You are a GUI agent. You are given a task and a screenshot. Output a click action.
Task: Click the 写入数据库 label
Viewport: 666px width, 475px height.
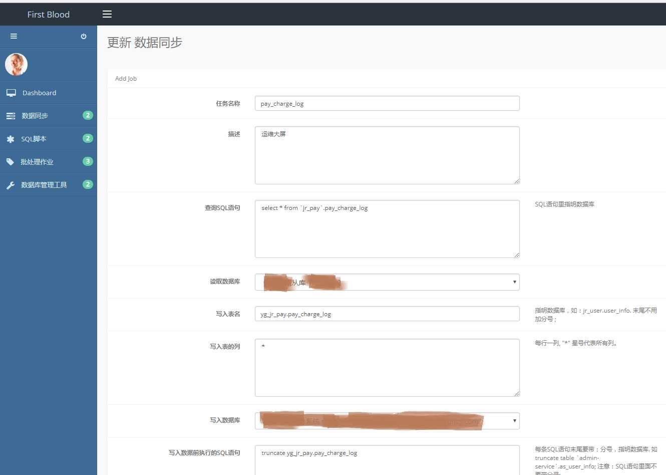tap(225, 420)
